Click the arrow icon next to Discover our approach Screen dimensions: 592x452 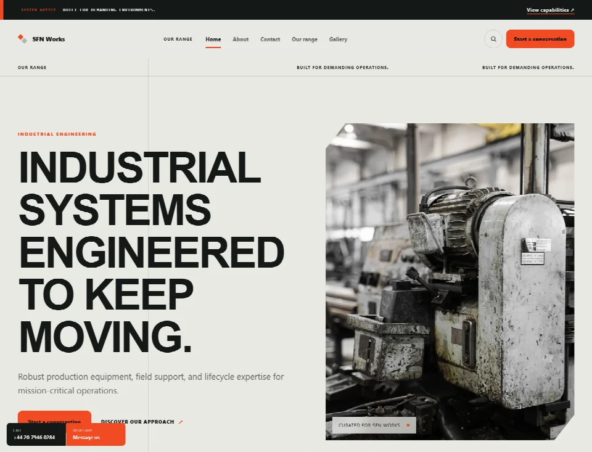181,422
